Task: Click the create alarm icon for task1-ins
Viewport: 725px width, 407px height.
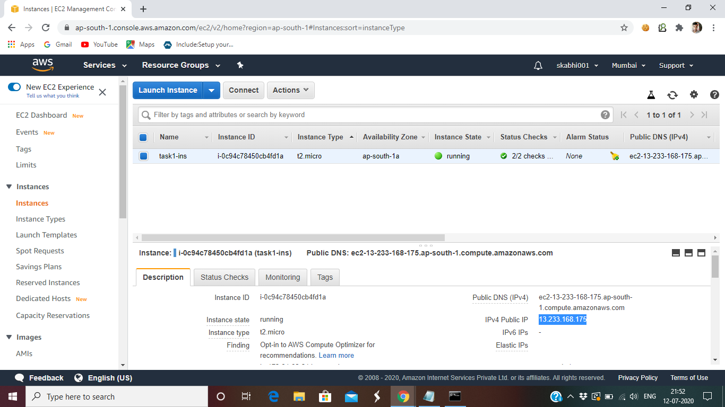Action: point(615,156)
